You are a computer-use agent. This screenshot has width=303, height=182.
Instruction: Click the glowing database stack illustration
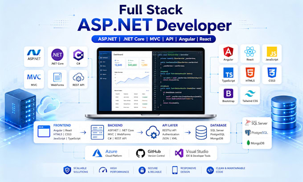tap(284, 112)
